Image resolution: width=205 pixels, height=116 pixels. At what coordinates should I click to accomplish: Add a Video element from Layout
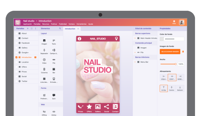tap(44, 59)
